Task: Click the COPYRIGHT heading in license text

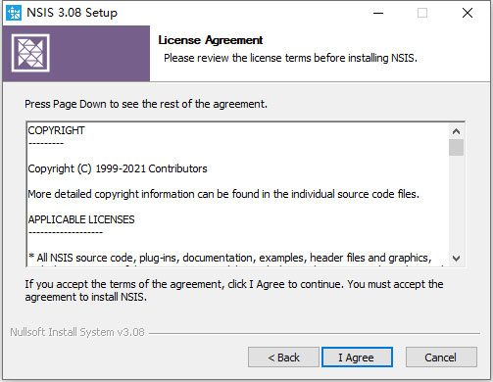Action: (x=56, y=130)
